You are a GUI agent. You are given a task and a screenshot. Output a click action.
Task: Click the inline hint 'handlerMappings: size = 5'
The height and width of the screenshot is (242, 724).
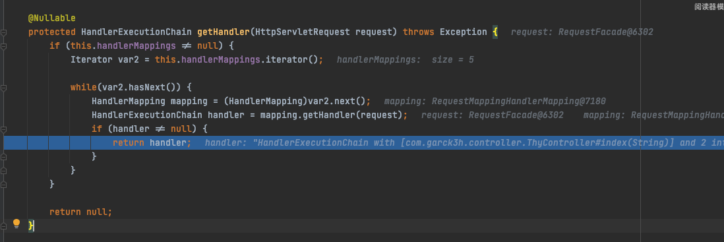point(406,59)
